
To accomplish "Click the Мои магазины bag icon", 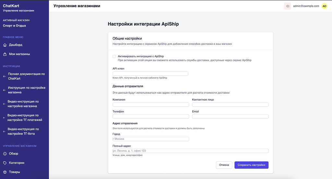I will click(x=5, y=54).
